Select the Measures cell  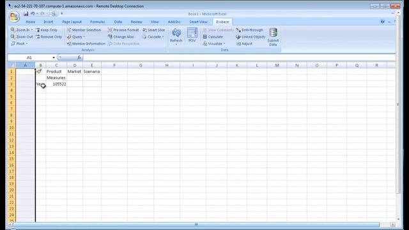pyautogui.click(x=56, y=78)
